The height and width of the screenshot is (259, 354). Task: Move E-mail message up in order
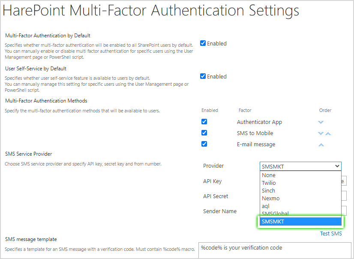pyautogui.click(x=321, y=145)
